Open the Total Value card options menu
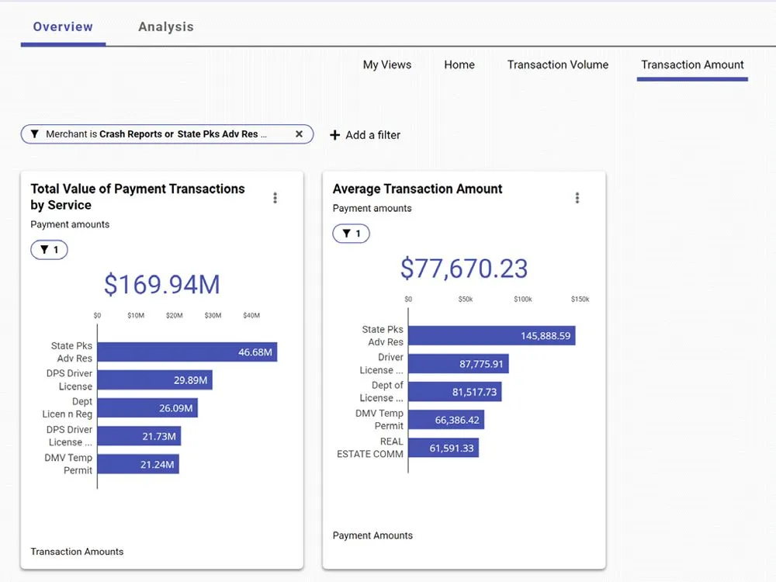The height and width of the screenshot is (582, 776). 275,197
